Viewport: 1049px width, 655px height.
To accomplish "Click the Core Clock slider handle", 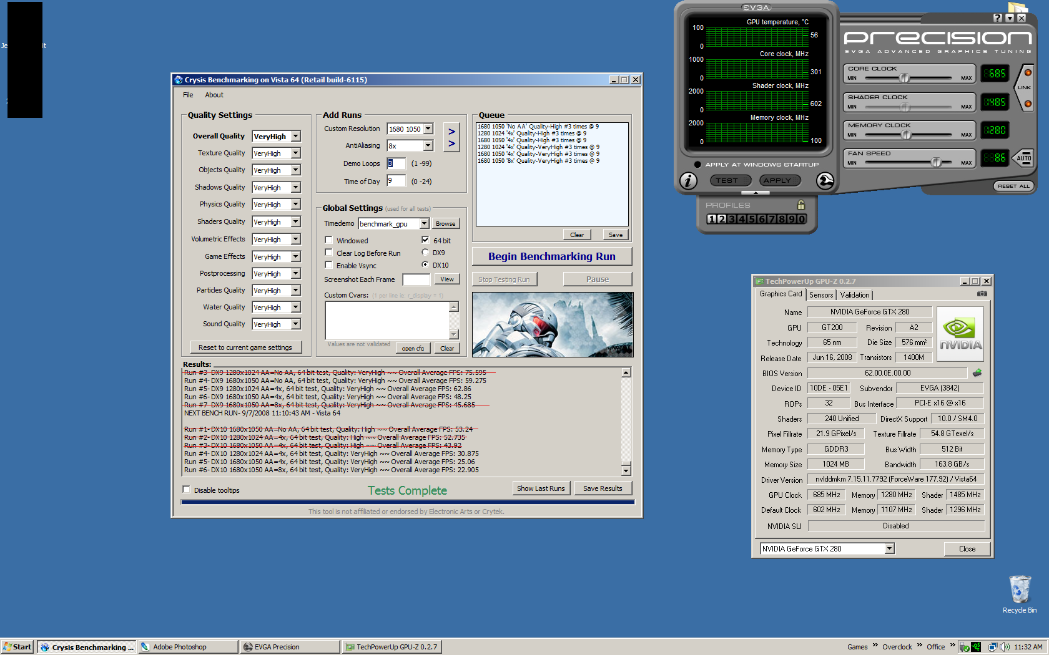I will [x=904, y=78].
